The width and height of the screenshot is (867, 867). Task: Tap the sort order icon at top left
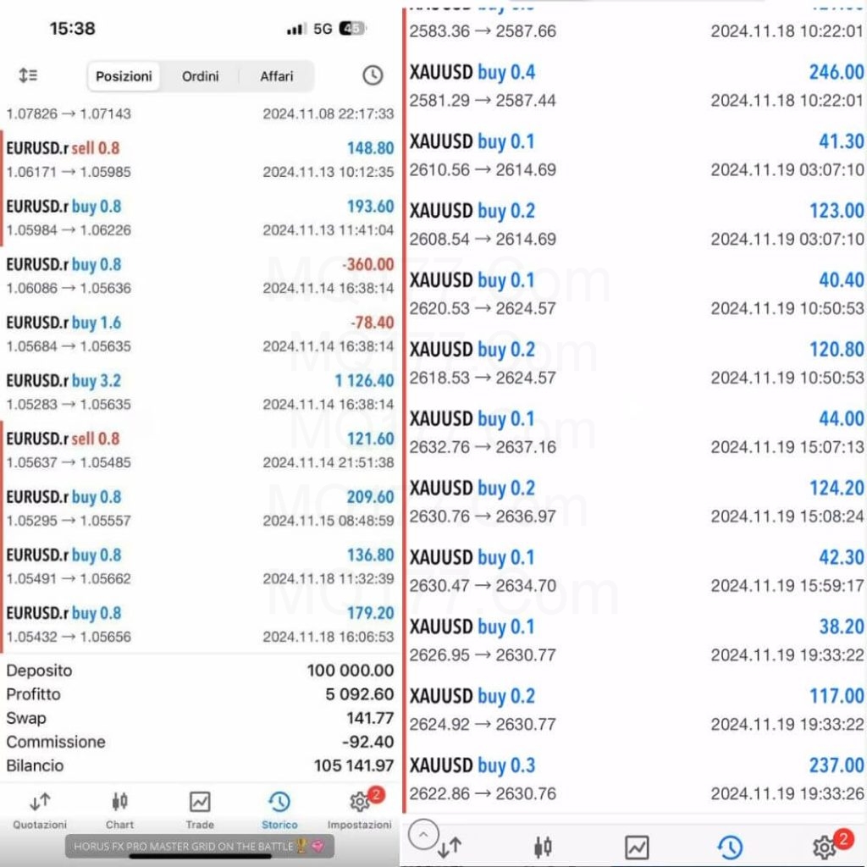pyautogui.click(x=28, y=75)
